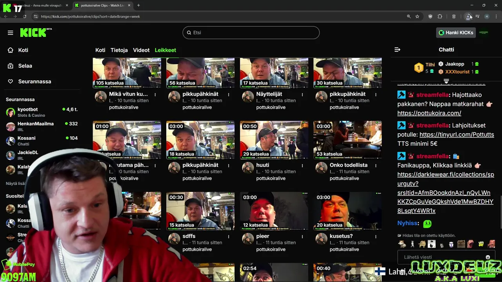Open Selaa in the sidebar

point(25,66)
